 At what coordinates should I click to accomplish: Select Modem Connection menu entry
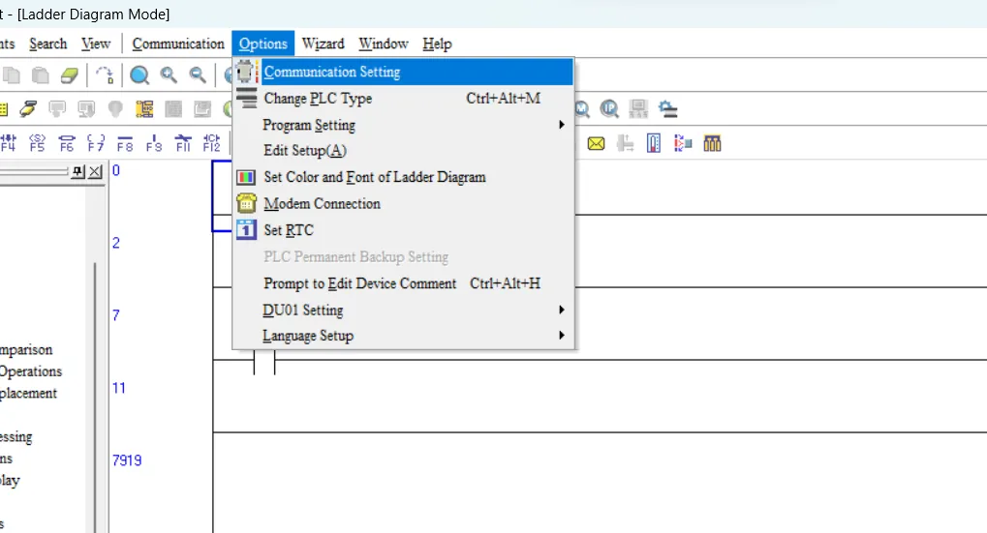coord(403,204)
